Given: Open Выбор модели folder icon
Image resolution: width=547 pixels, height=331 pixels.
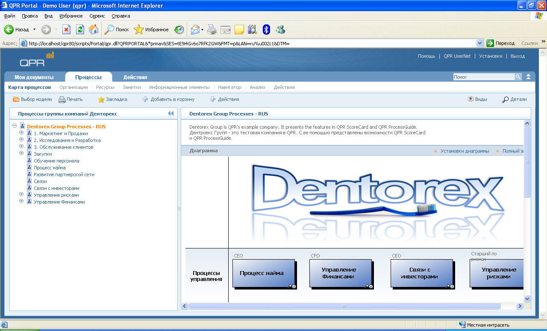Looking at the screenshot, I should click(x=16, y=99).
